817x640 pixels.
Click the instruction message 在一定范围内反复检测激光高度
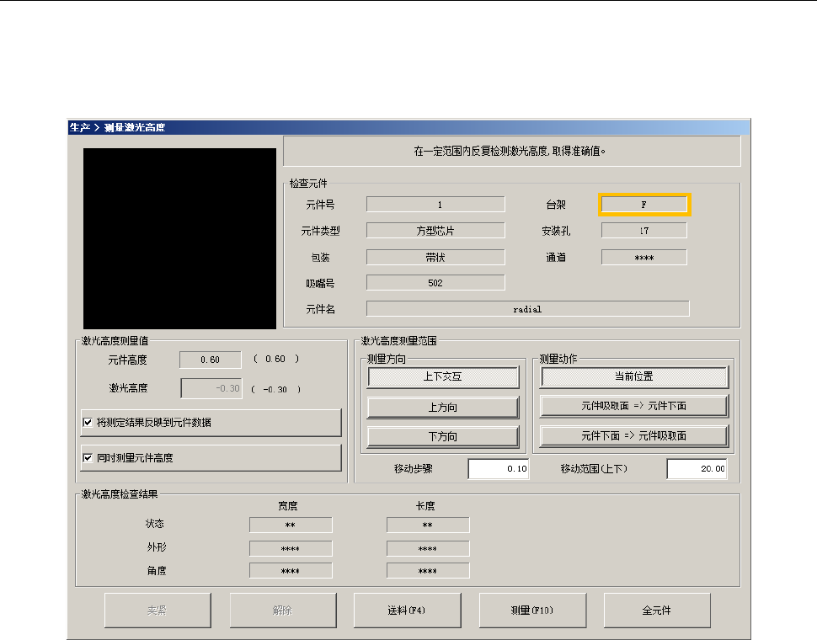tap(510, 151)
